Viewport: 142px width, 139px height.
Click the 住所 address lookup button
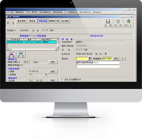(116, 58)
